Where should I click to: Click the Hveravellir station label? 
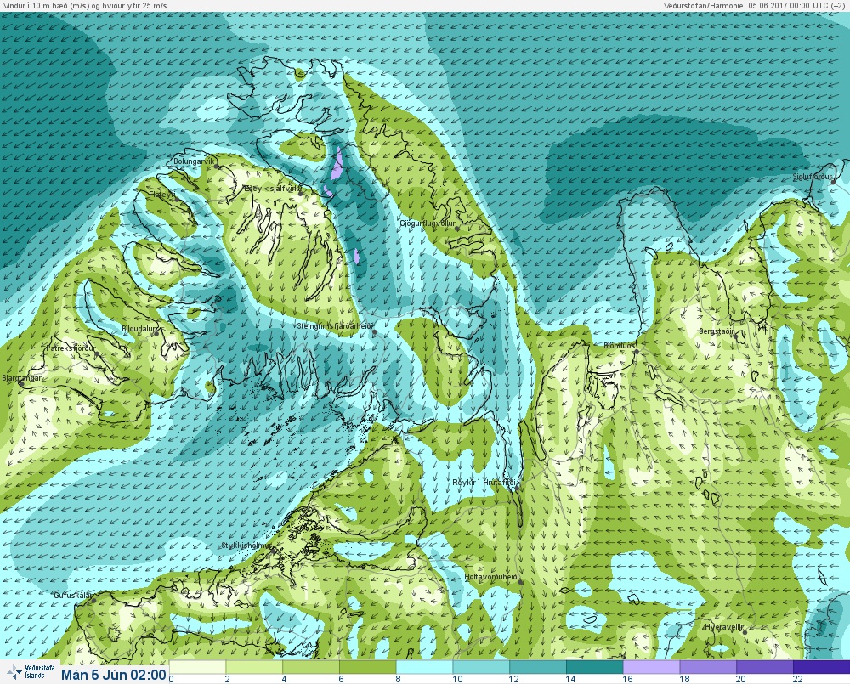tap(723, 627)
